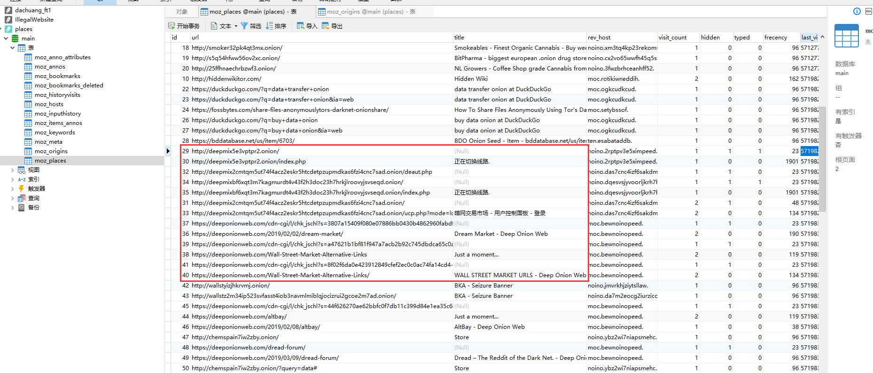The height and width of the screenshot is (373, 873).
Task: Click the rev_host column header
Action: point(622,37)
